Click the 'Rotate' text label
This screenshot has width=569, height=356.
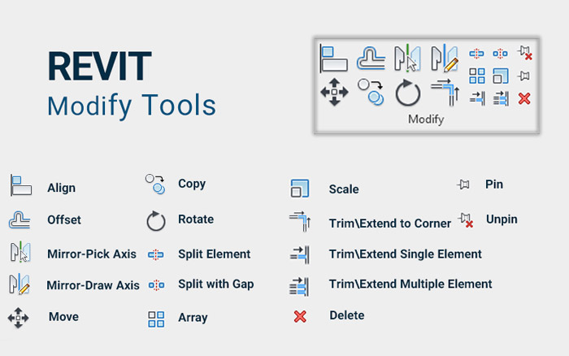tap(196, 219)
